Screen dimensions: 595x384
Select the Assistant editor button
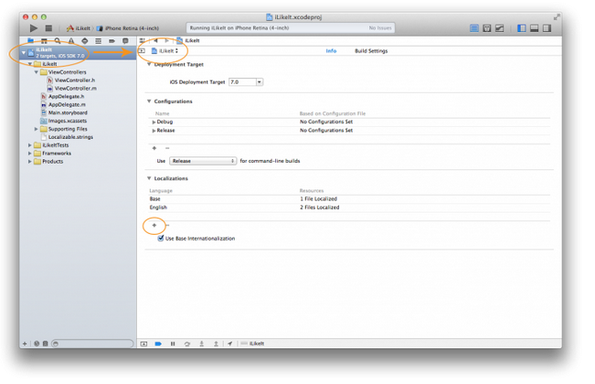coord(487,28)
